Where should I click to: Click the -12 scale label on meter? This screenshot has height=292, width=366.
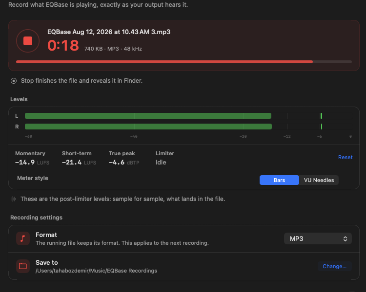287,136
